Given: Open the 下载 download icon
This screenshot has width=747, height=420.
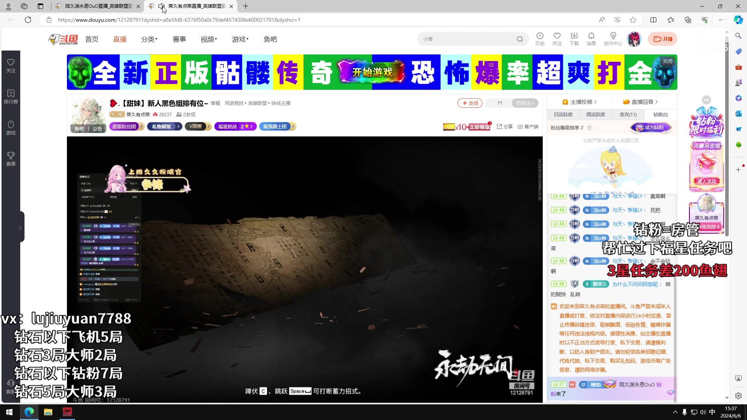Looking at the screenshot, I should [574, 39].
